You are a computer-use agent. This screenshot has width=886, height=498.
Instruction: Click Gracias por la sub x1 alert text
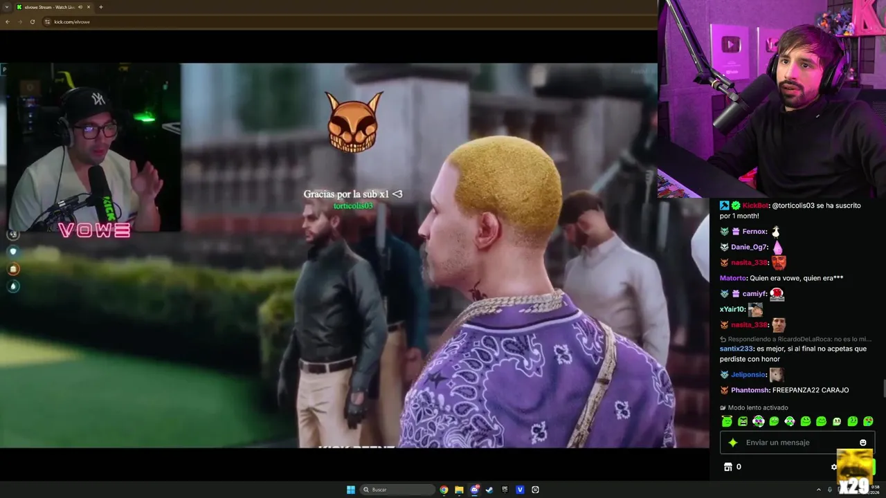353,194
